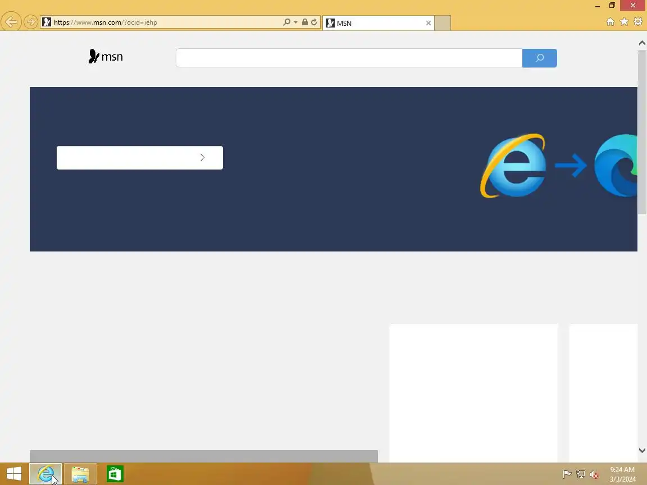Click the URL text https://www.msn.com/?ocid=iehp
The height and width of the screenshot is (485, 647).
[106, 22]
